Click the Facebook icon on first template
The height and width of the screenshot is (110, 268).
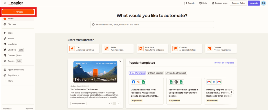tap(133, 82)
